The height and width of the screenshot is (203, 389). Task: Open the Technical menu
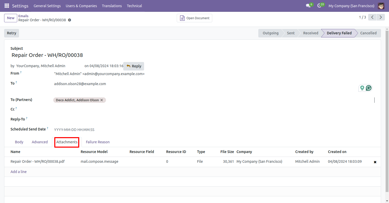point(134,6)
